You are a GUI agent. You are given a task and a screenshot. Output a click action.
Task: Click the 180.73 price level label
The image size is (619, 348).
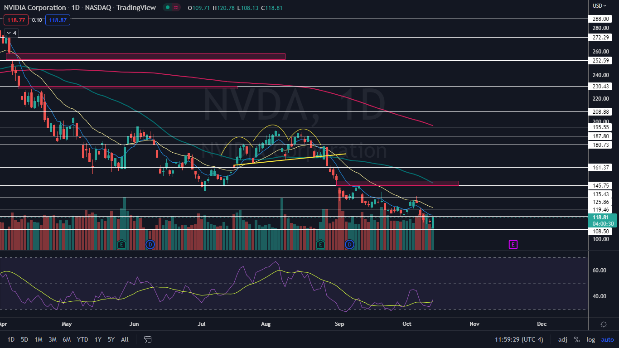tap(600, 145)
